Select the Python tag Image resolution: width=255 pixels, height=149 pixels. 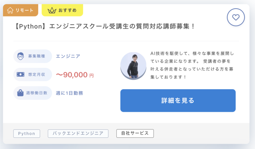(x=27, y=133)
